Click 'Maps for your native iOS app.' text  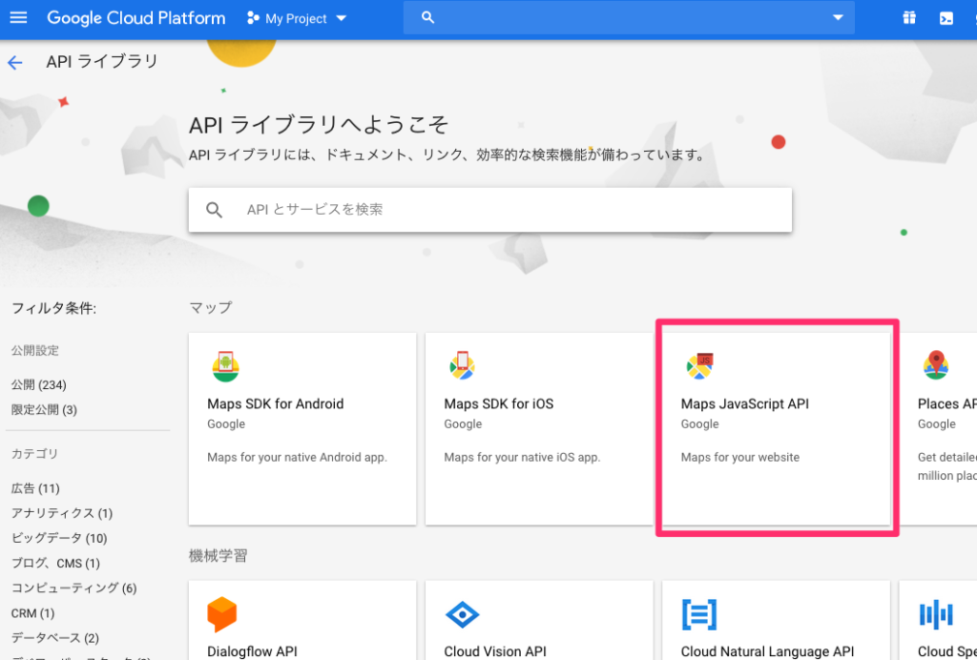522,457
